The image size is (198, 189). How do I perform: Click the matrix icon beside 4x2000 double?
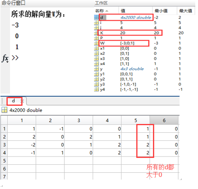point(4,110)
